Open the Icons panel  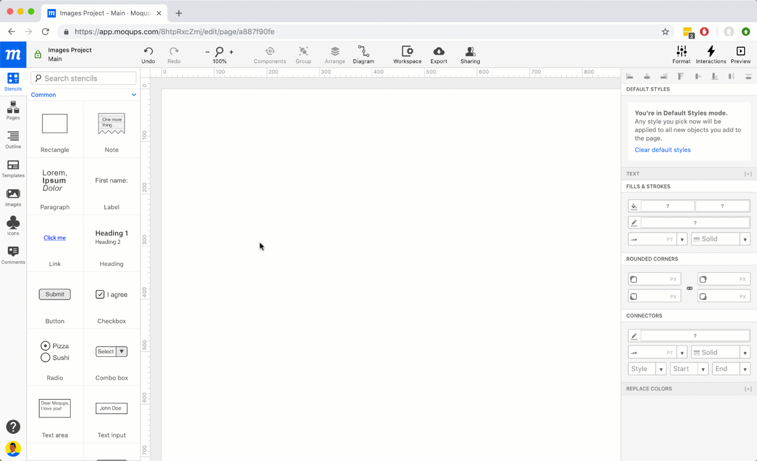[x=13, y=227]
